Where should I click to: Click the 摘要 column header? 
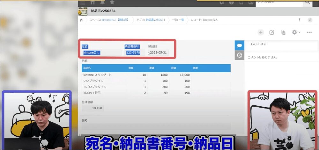click(x=196, y=68)
